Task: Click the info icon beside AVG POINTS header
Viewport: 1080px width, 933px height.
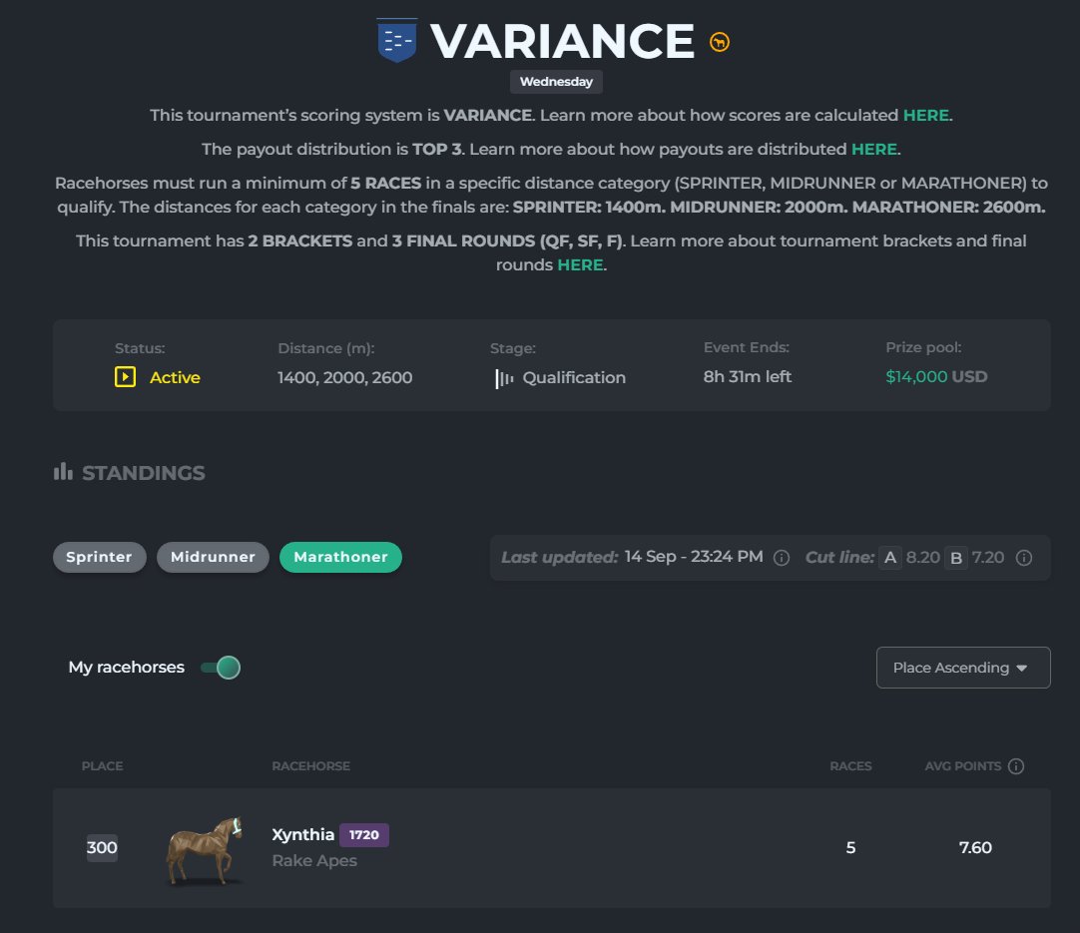Action: pos(1015,765)
